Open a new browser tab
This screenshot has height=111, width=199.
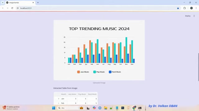pos(38,2)
